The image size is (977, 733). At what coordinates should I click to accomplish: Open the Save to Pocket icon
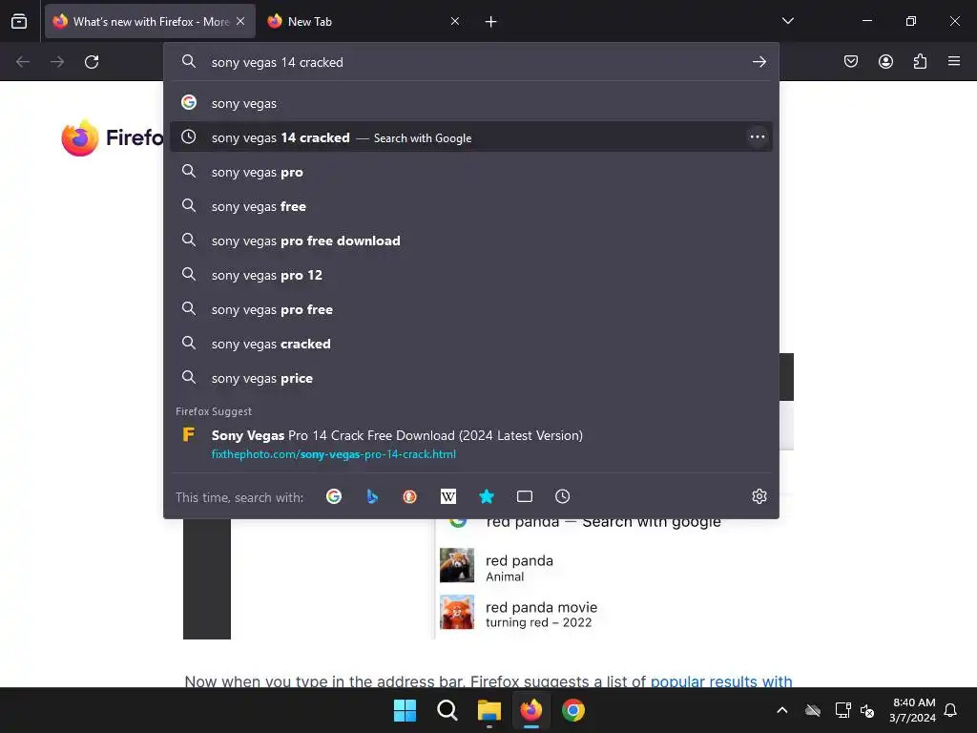coord(851,61)
